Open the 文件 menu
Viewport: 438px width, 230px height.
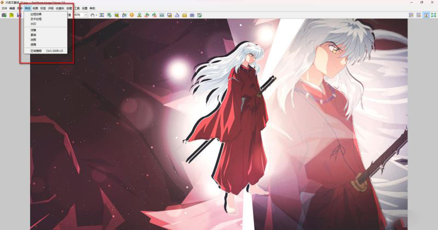tap(4, 8)
